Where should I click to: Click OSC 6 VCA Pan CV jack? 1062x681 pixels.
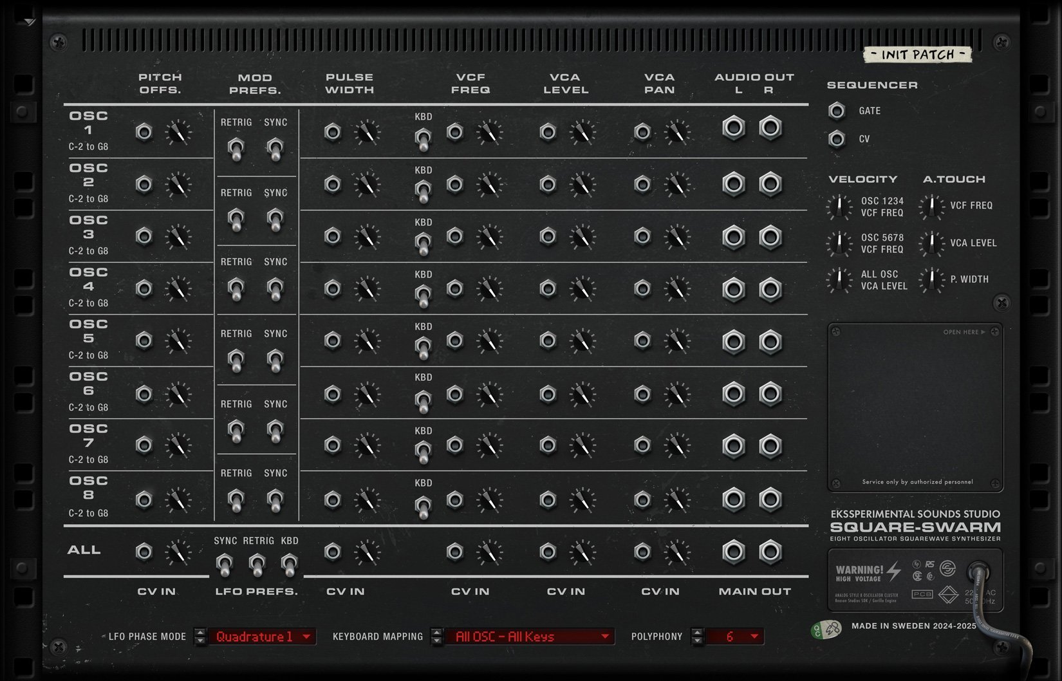(x=642, y=393)
